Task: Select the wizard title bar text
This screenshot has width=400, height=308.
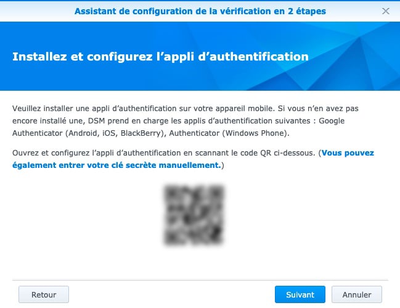Action: [x=200, y=11]
